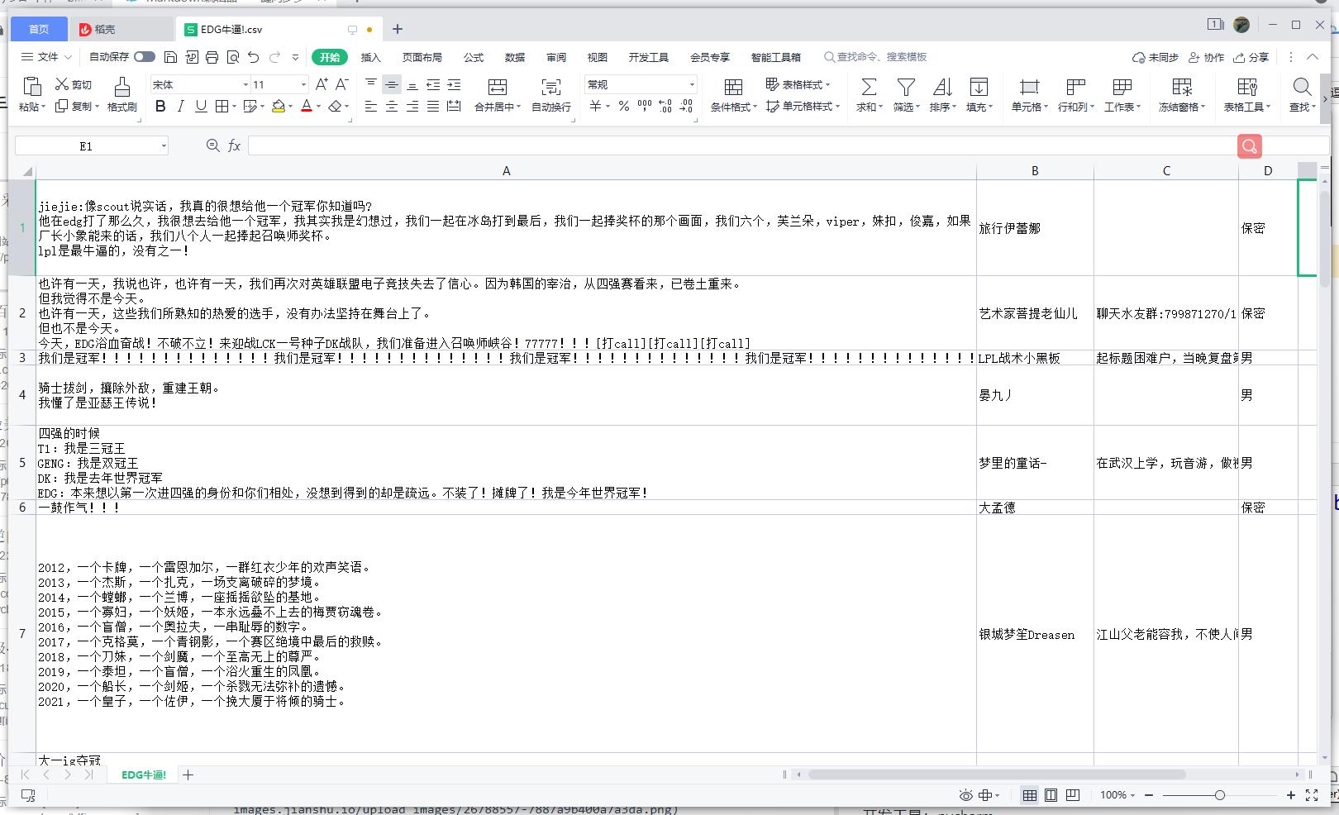Click the Print icon
The width and height of the screenshot is (1339, 815).
(x=212, y=57)
